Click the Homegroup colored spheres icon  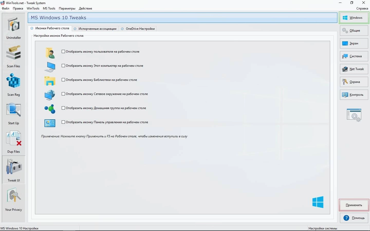click(50, 109)
